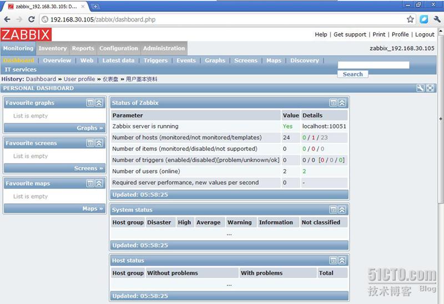The width and height of the screenshot is (444, 304).
Task: Open Status of Zabbix menu icon
Action: [x=334, y=102]
